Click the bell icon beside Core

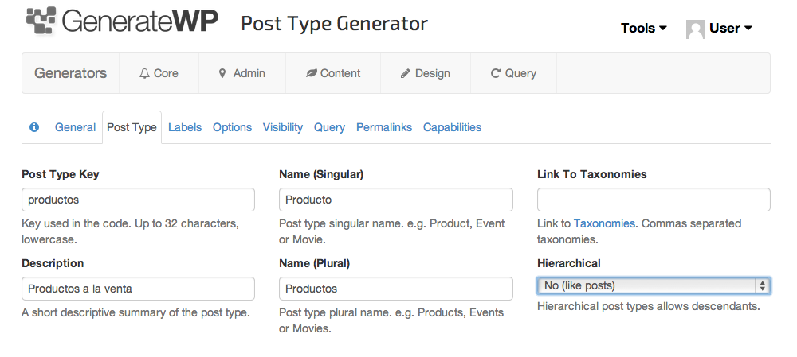point(144,73)
